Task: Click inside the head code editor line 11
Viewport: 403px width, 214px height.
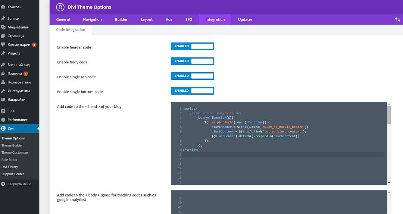Action: click(x=283, y=154)
